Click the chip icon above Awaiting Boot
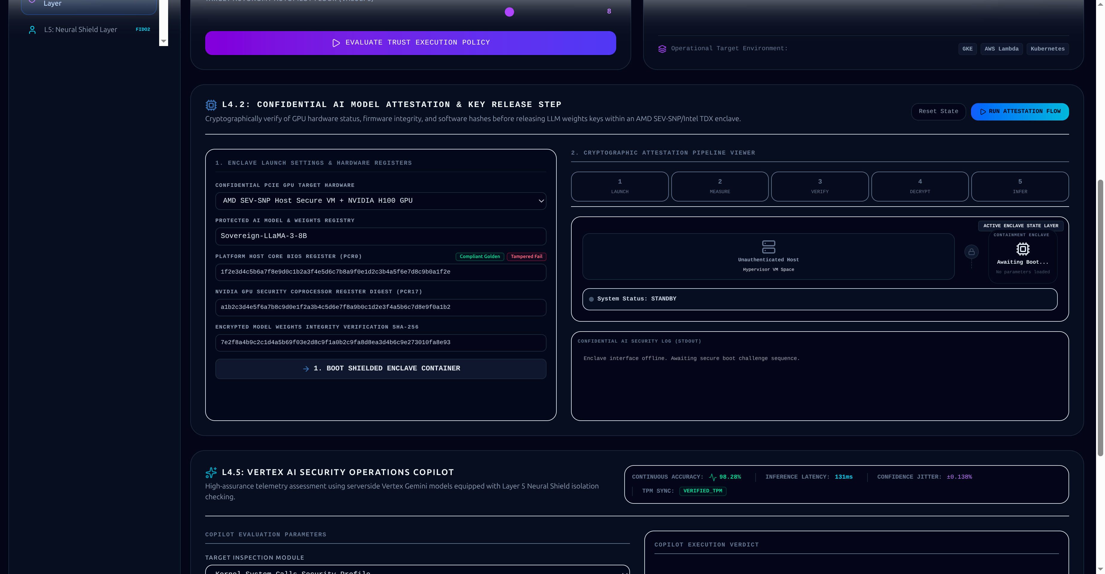Image resolution: width=1105 pixels, height=574 pixels. pos(1023,249)
